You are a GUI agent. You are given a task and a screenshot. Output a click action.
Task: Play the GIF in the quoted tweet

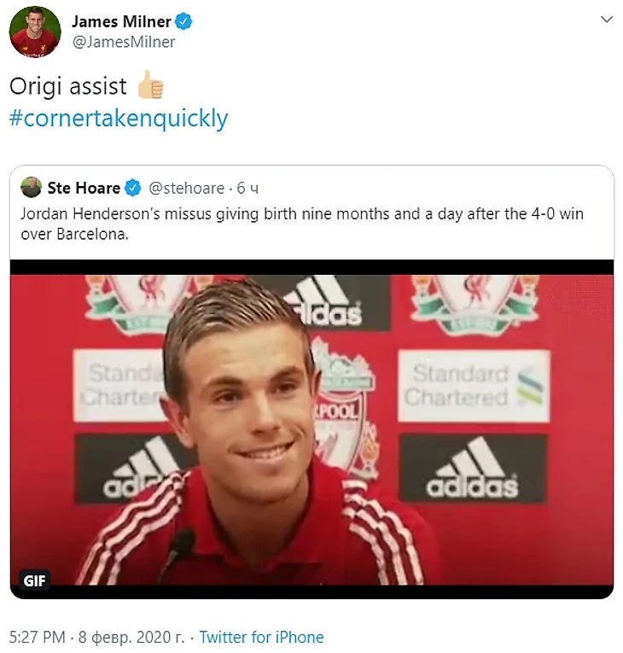tap(311, 427)
